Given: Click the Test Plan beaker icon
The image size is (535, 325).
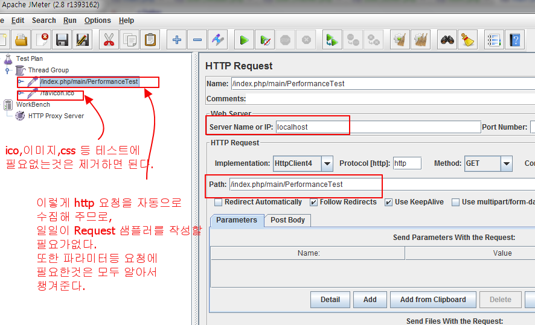Looking at the screenshot, I should 8,59.
